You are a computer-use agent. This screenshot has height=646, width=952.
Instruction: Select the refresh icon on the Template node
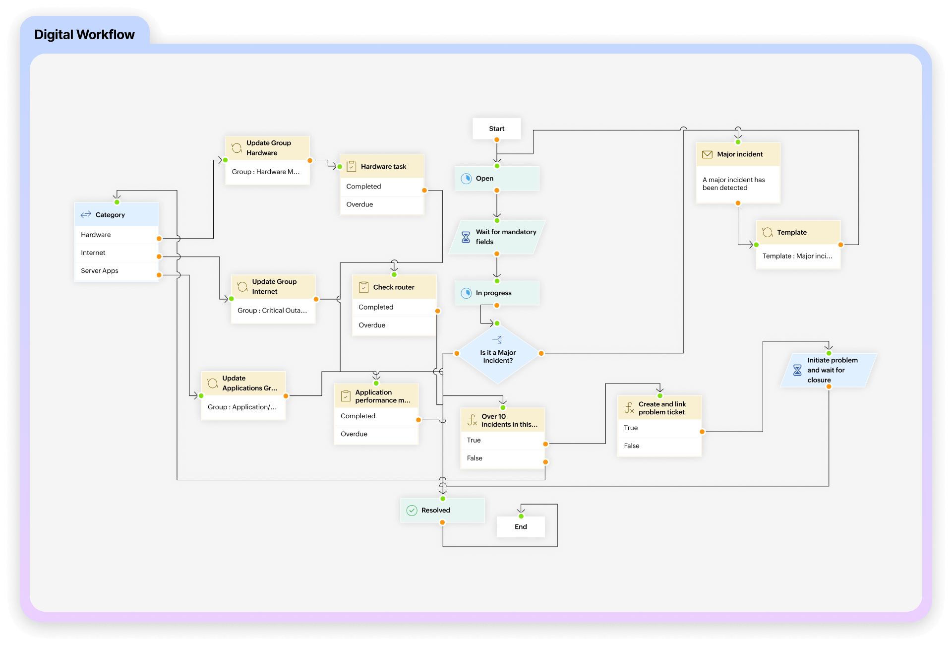(x=768, y=232)
